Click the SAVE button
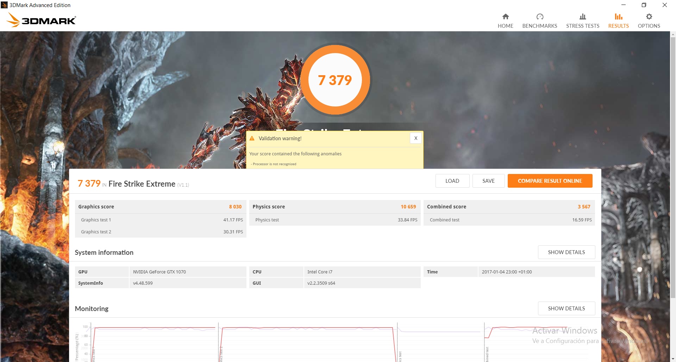The width and height of the screenshot is (676, 362). click(488, 181)
